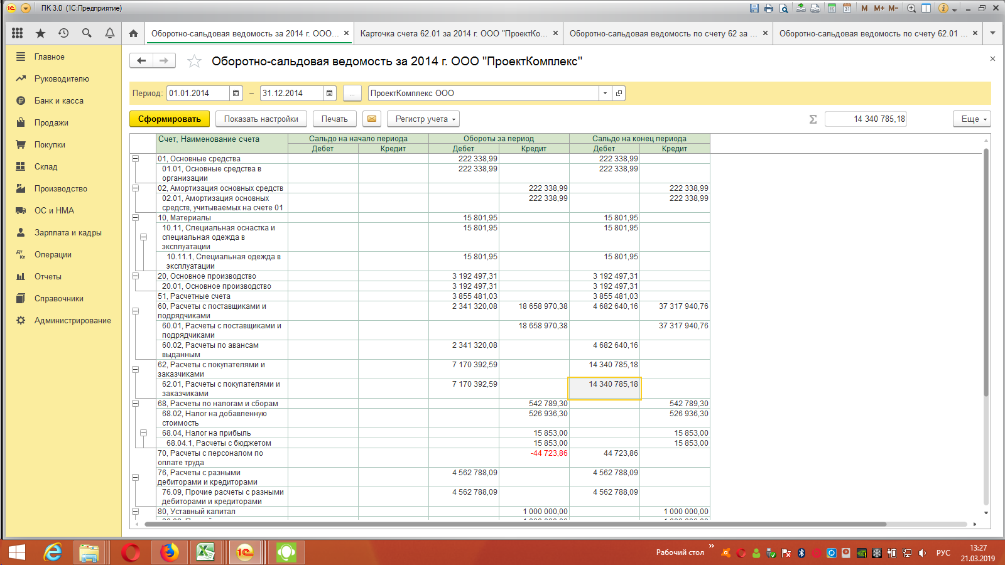Open Print preview icon in title bar

783,8
